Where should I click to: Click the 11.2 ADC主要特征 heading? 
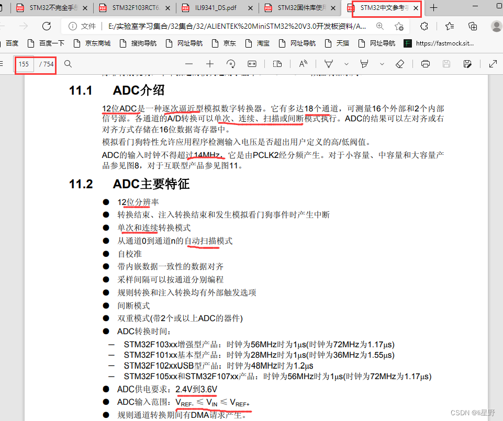[x=129, y=184]
